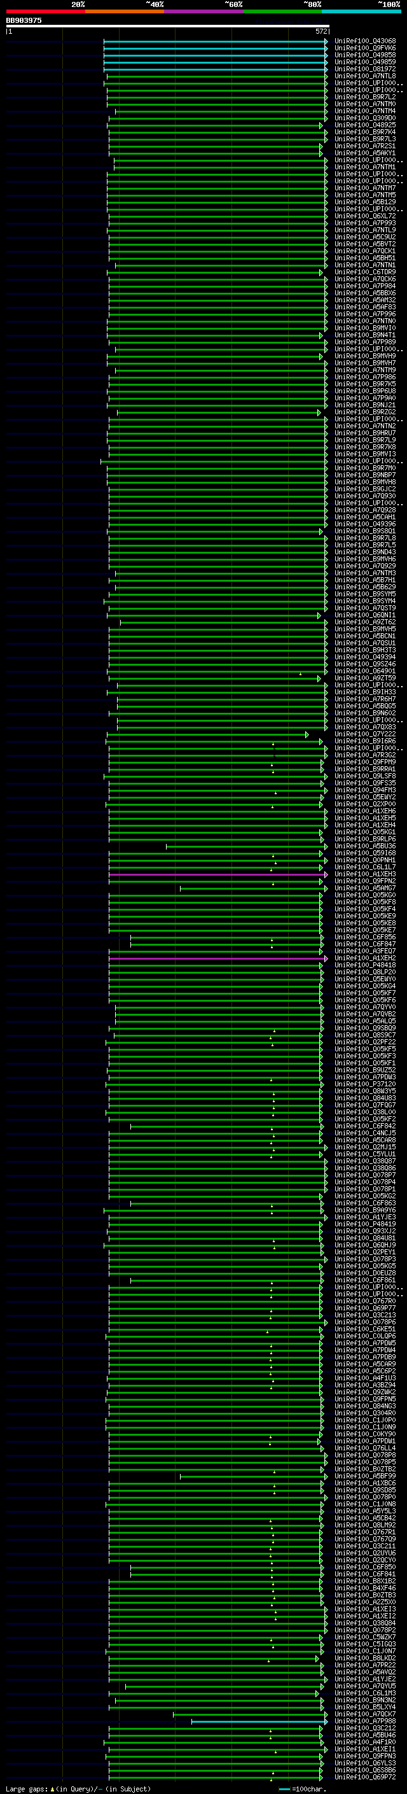Click the cyan ~100% identity legend segment
Image resolution: width=407 pixels, height=1794 pixels.
click(361, 11)
